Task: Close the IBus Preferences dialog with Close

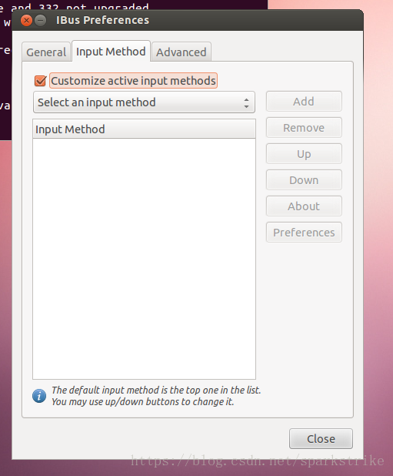Action: click(321, 439)
